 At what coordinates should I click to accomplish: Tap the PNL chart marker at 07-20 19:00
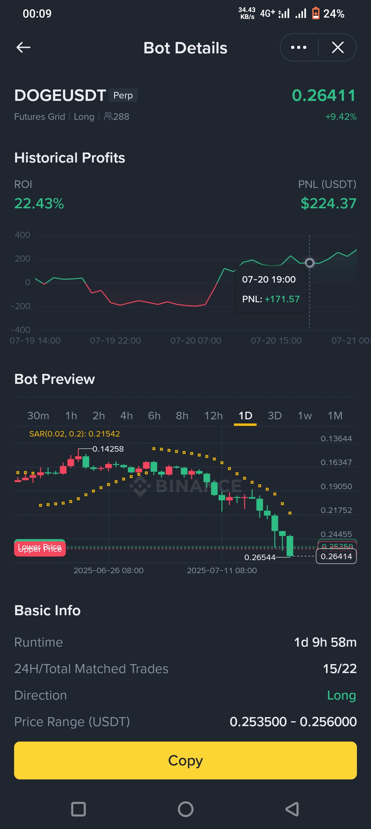point(310,263)
